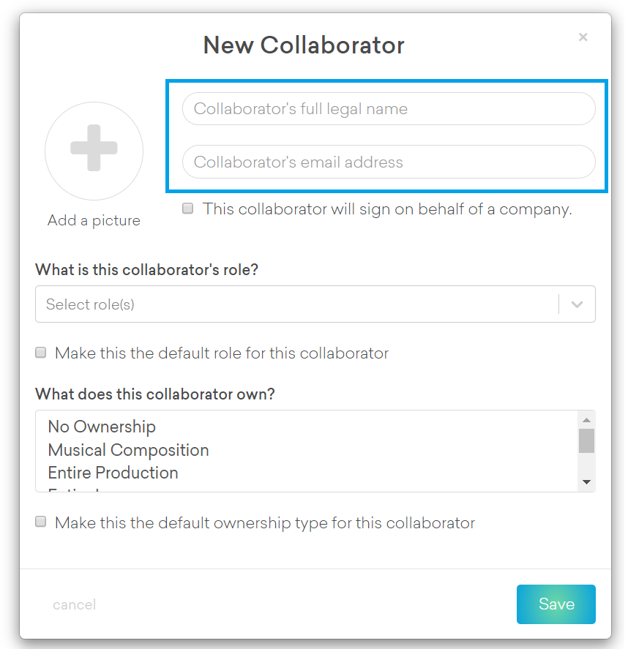The image size is (628, 649).
Task: Click the collaborator's email address field
Action: 388,162
